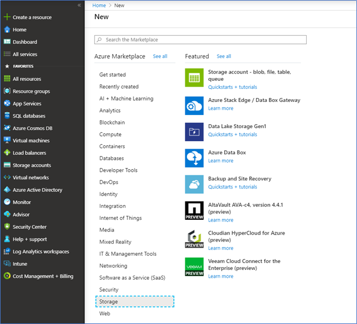Click the App Services globe icon
This screenshot has height=324, width=357.
click(x=7, y=103)
